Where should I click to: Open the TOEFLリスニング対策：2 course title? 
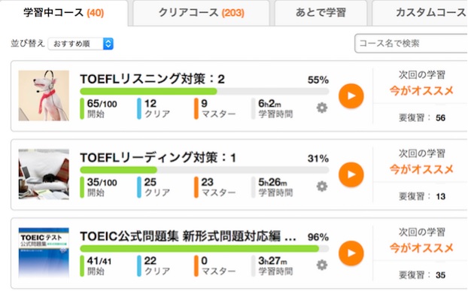153,79
